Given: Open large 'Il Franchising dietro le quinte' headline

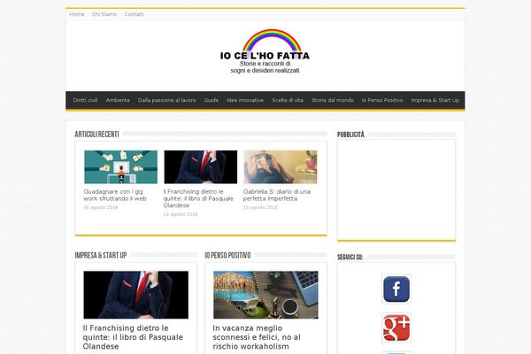Looking at the screenshot, I should coord(133,337).
